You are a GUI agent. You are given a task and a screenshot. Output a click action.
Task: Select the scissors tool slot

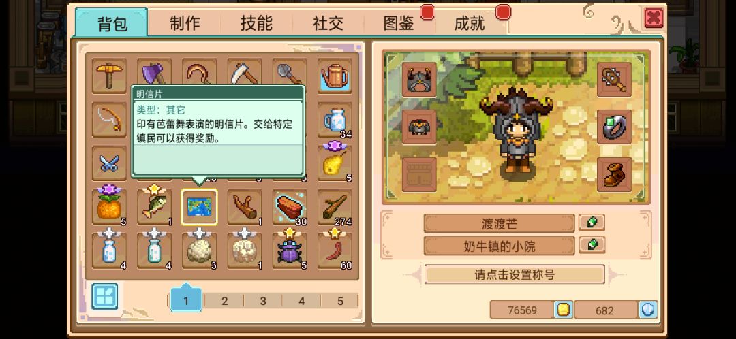click(109, 163)
